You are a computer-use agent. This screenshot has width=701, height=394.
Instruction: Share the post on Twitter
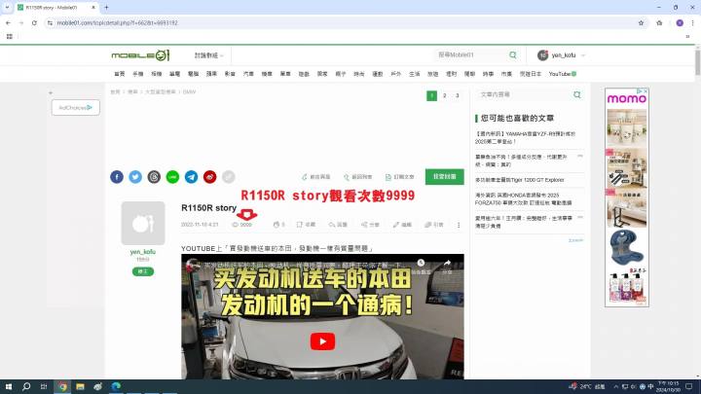[x=135, y=177]
